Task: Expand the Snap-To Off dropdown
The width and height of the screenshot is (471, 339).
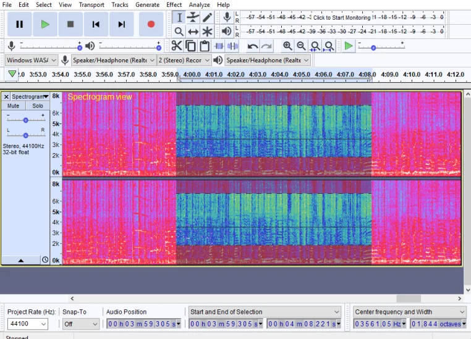Action: click(x=80, y=324)
